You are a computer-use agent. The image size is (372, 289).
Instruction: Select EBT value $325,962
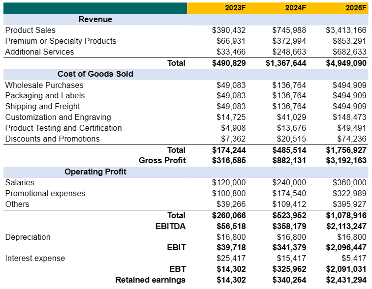(289, 269)
